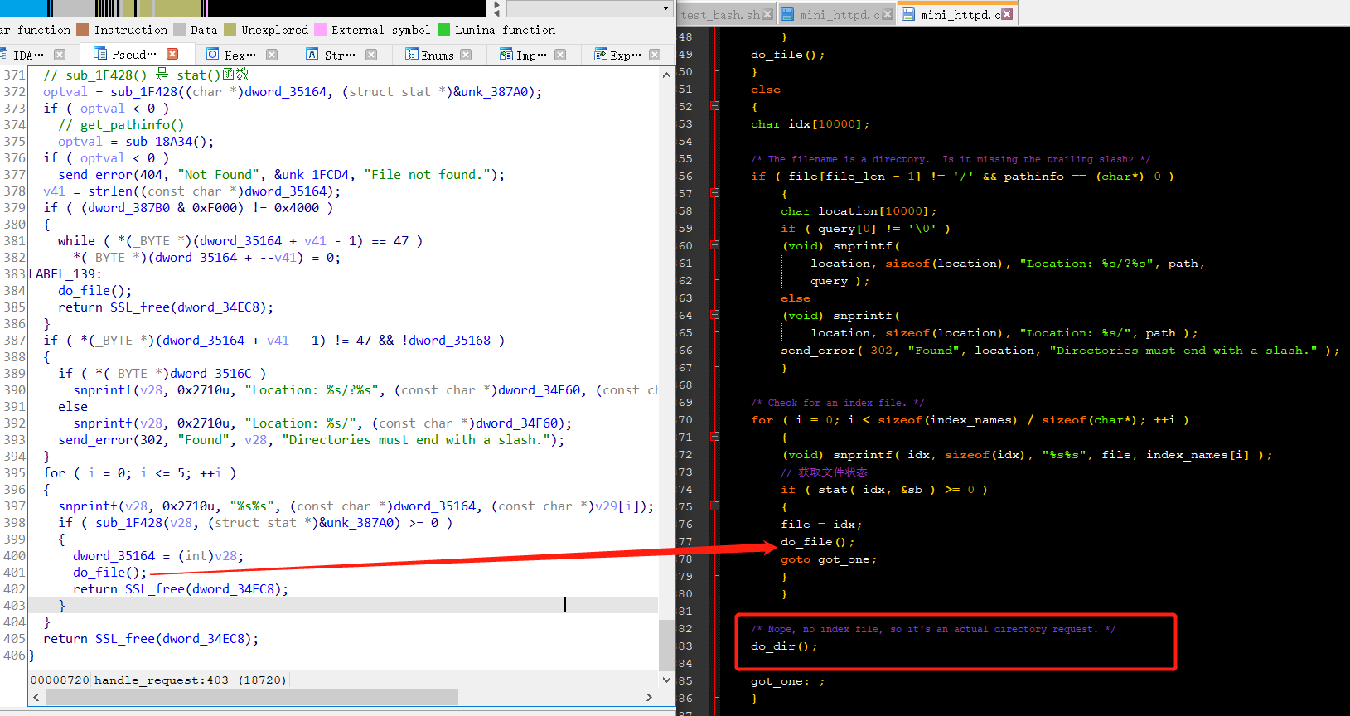
Task: Click the Data legend color swatch
Action: (x=179, y=30)
